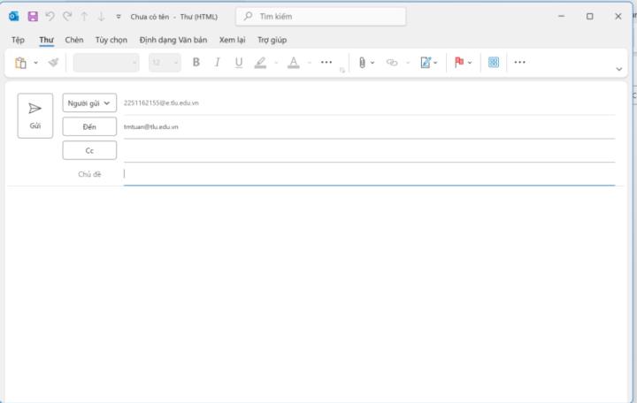This screenshot has height=403, width=637.
Task: Open the Tệp menu
Action: pyautogui.click(x=18, y=40)
